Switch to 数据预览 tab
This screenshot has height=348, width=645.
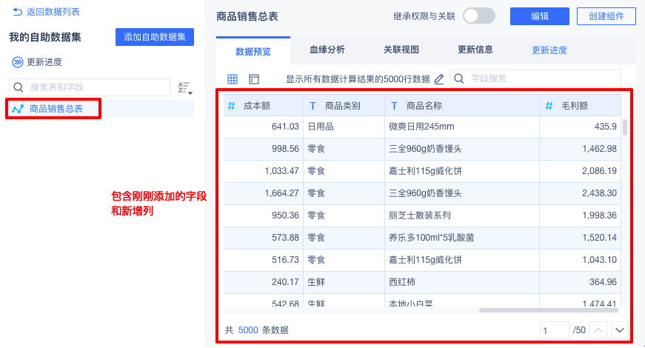[253, 51]
